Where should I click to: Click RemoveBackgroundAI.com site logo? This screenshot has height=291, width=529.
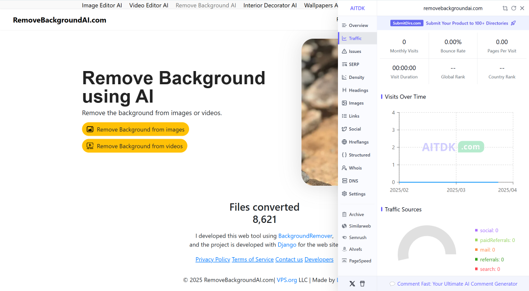coord(59,20)
